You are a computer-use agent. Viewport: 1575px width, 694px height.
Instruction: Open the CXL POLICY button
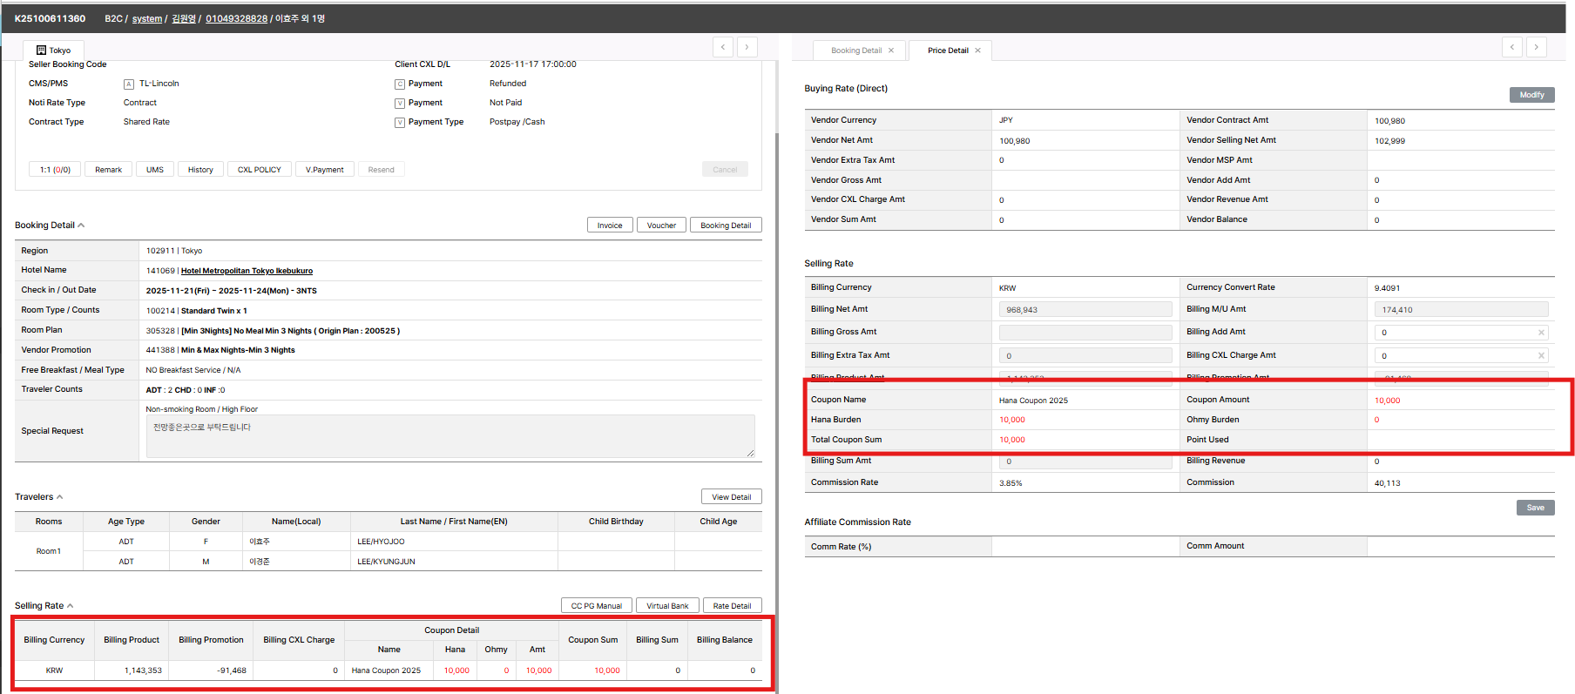click(260, 170)
